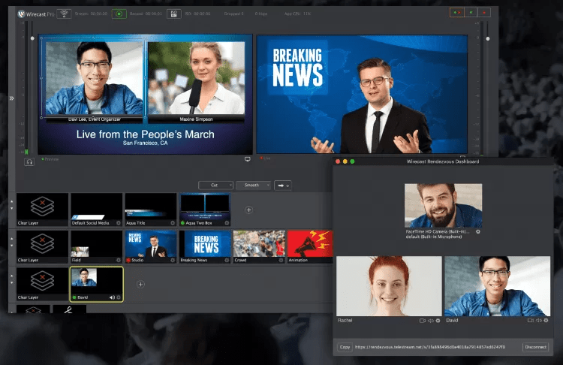Click the gear beside FaceTime HD Camera label

(478, 232)
